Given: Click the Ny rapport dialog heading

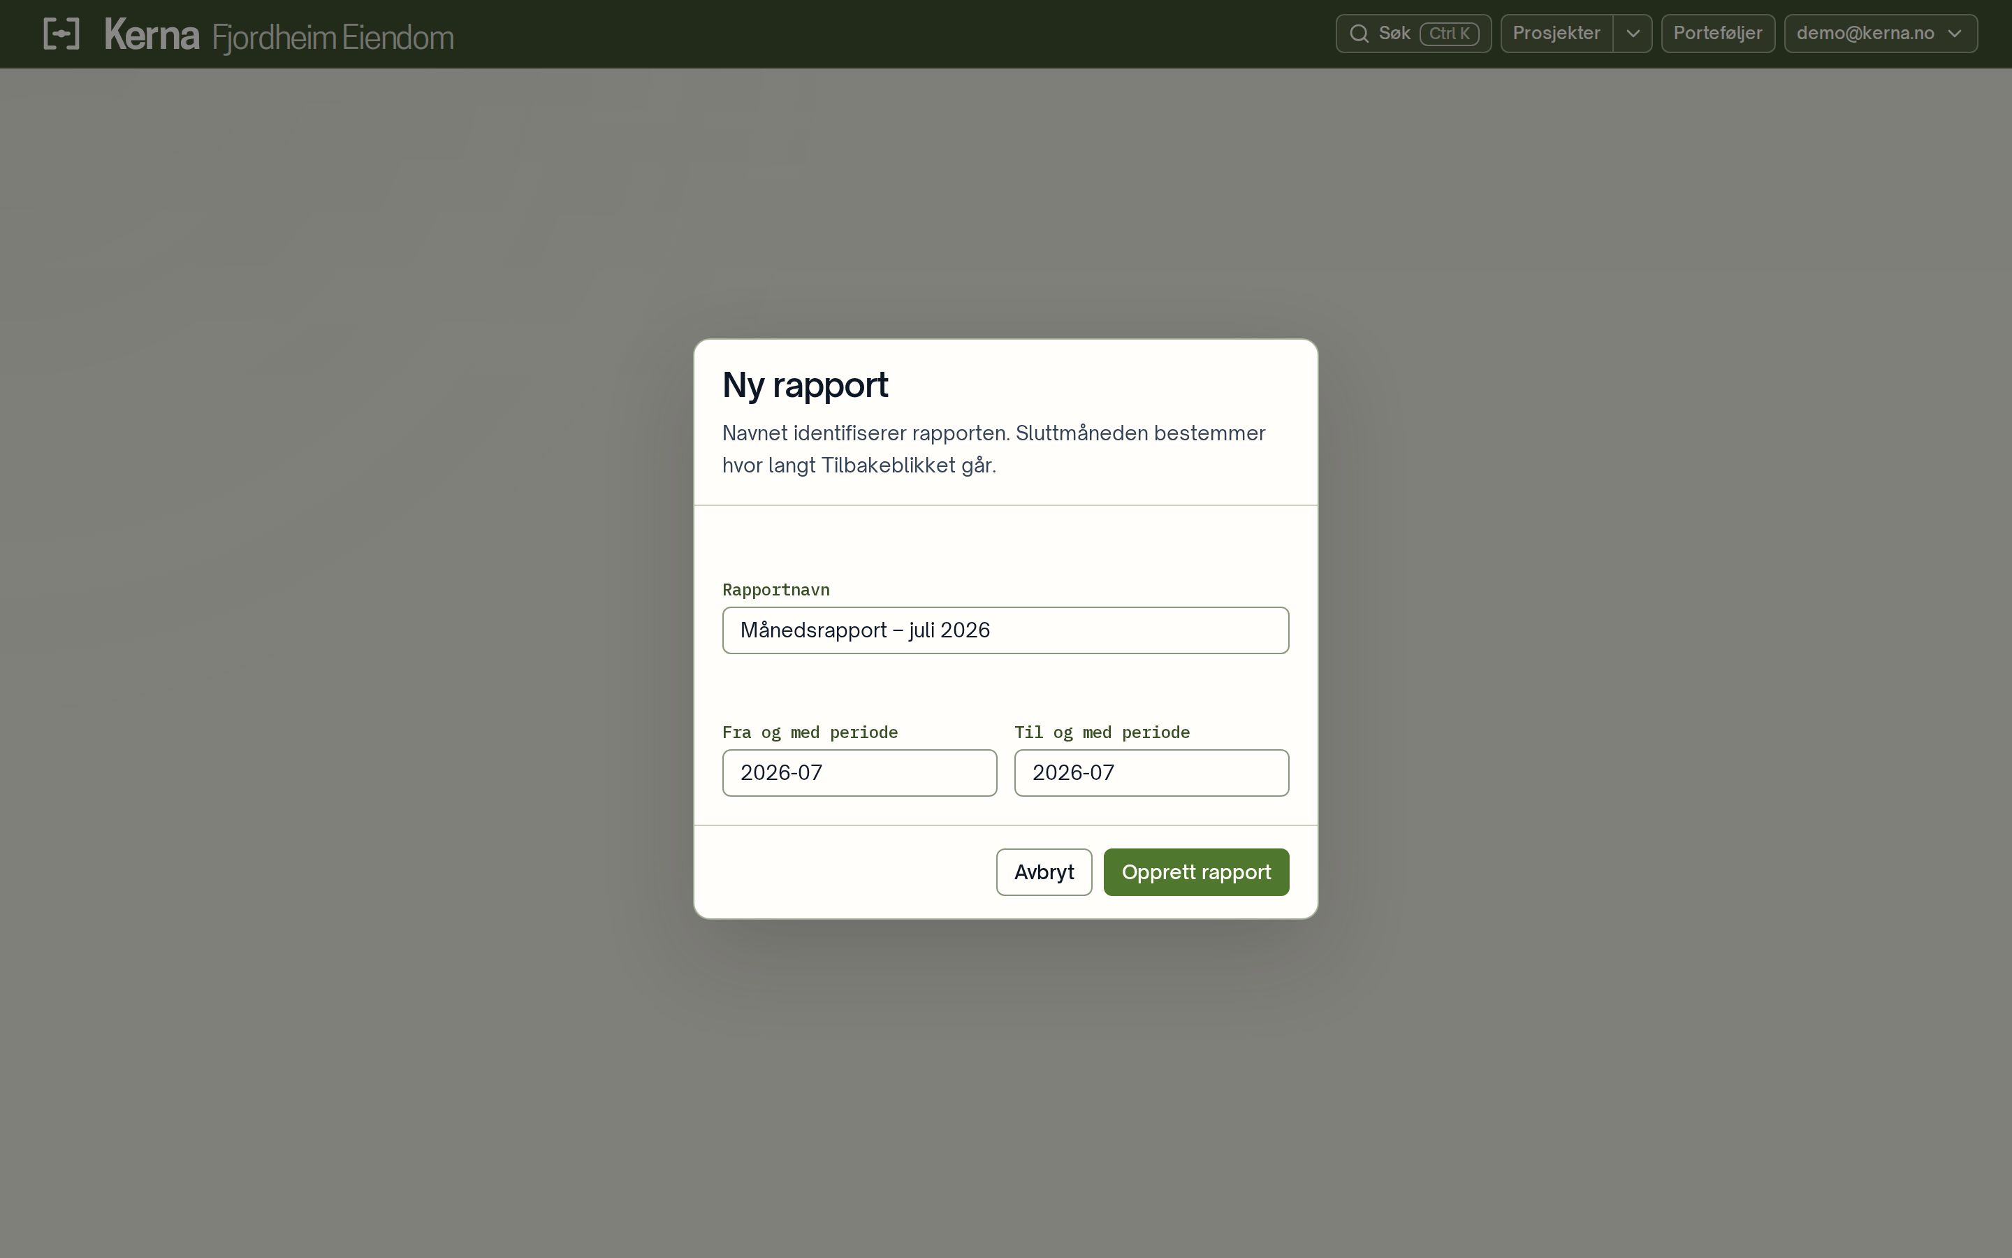Looking at the screenshot, I should coord(805,384).
